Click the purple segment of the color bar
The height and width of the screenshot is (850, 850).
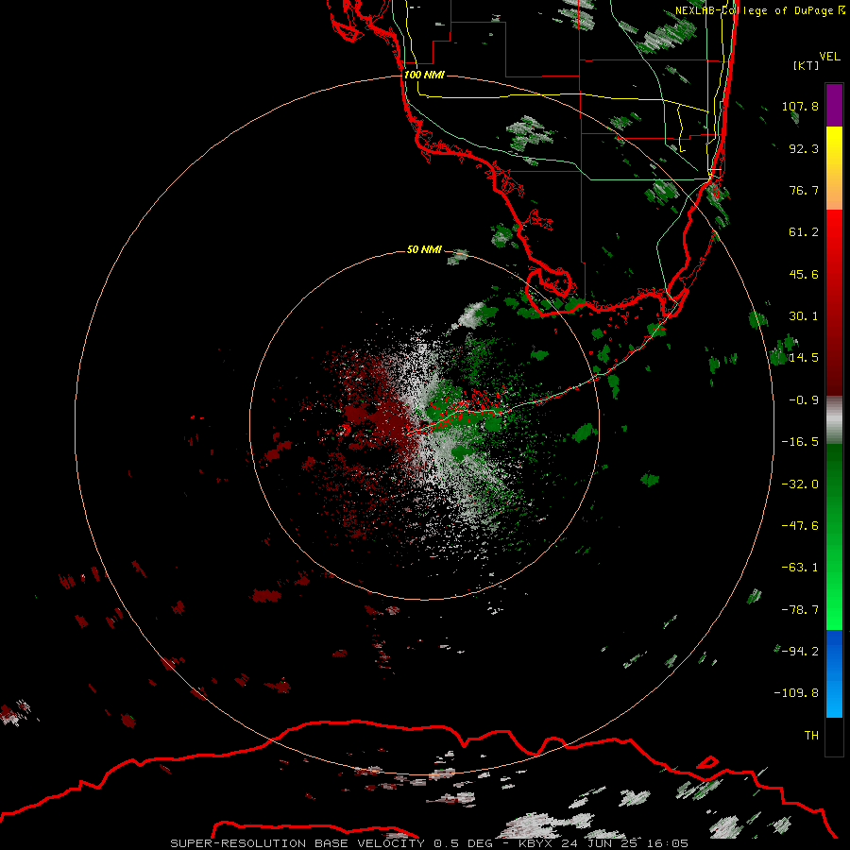point(834,105)
